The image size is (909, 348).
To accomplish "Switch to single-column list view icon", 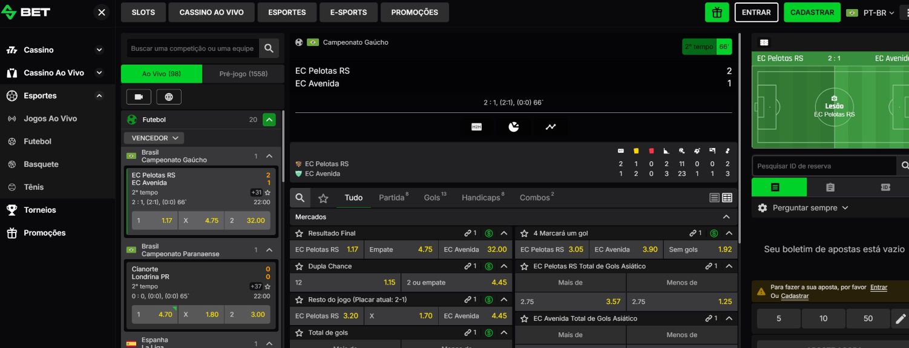I will (x=714, y=198).
